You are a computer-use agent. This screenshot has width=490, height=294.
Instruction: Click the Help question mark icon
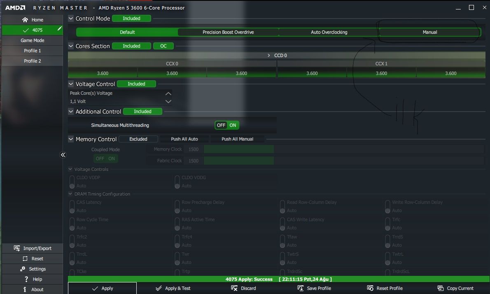[26, 279]
